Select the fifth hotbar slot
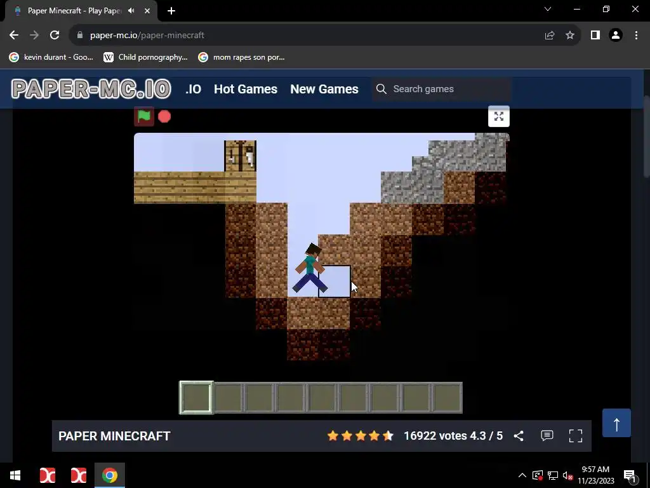Image resolution: width=650 pixels, height=488 pixels. [x=322, y=398]
